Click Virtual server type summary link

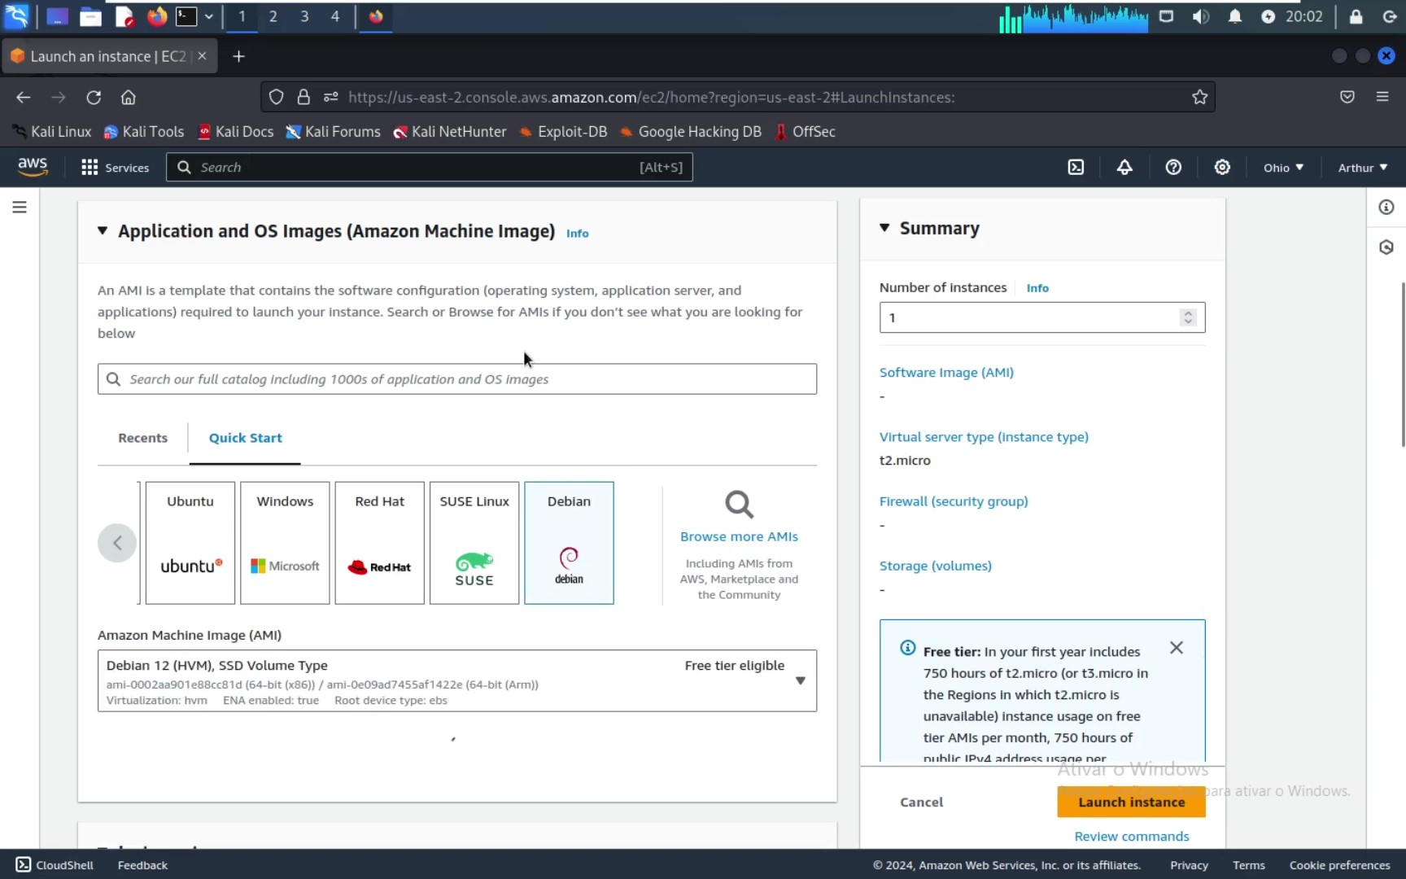coord(984,437)
